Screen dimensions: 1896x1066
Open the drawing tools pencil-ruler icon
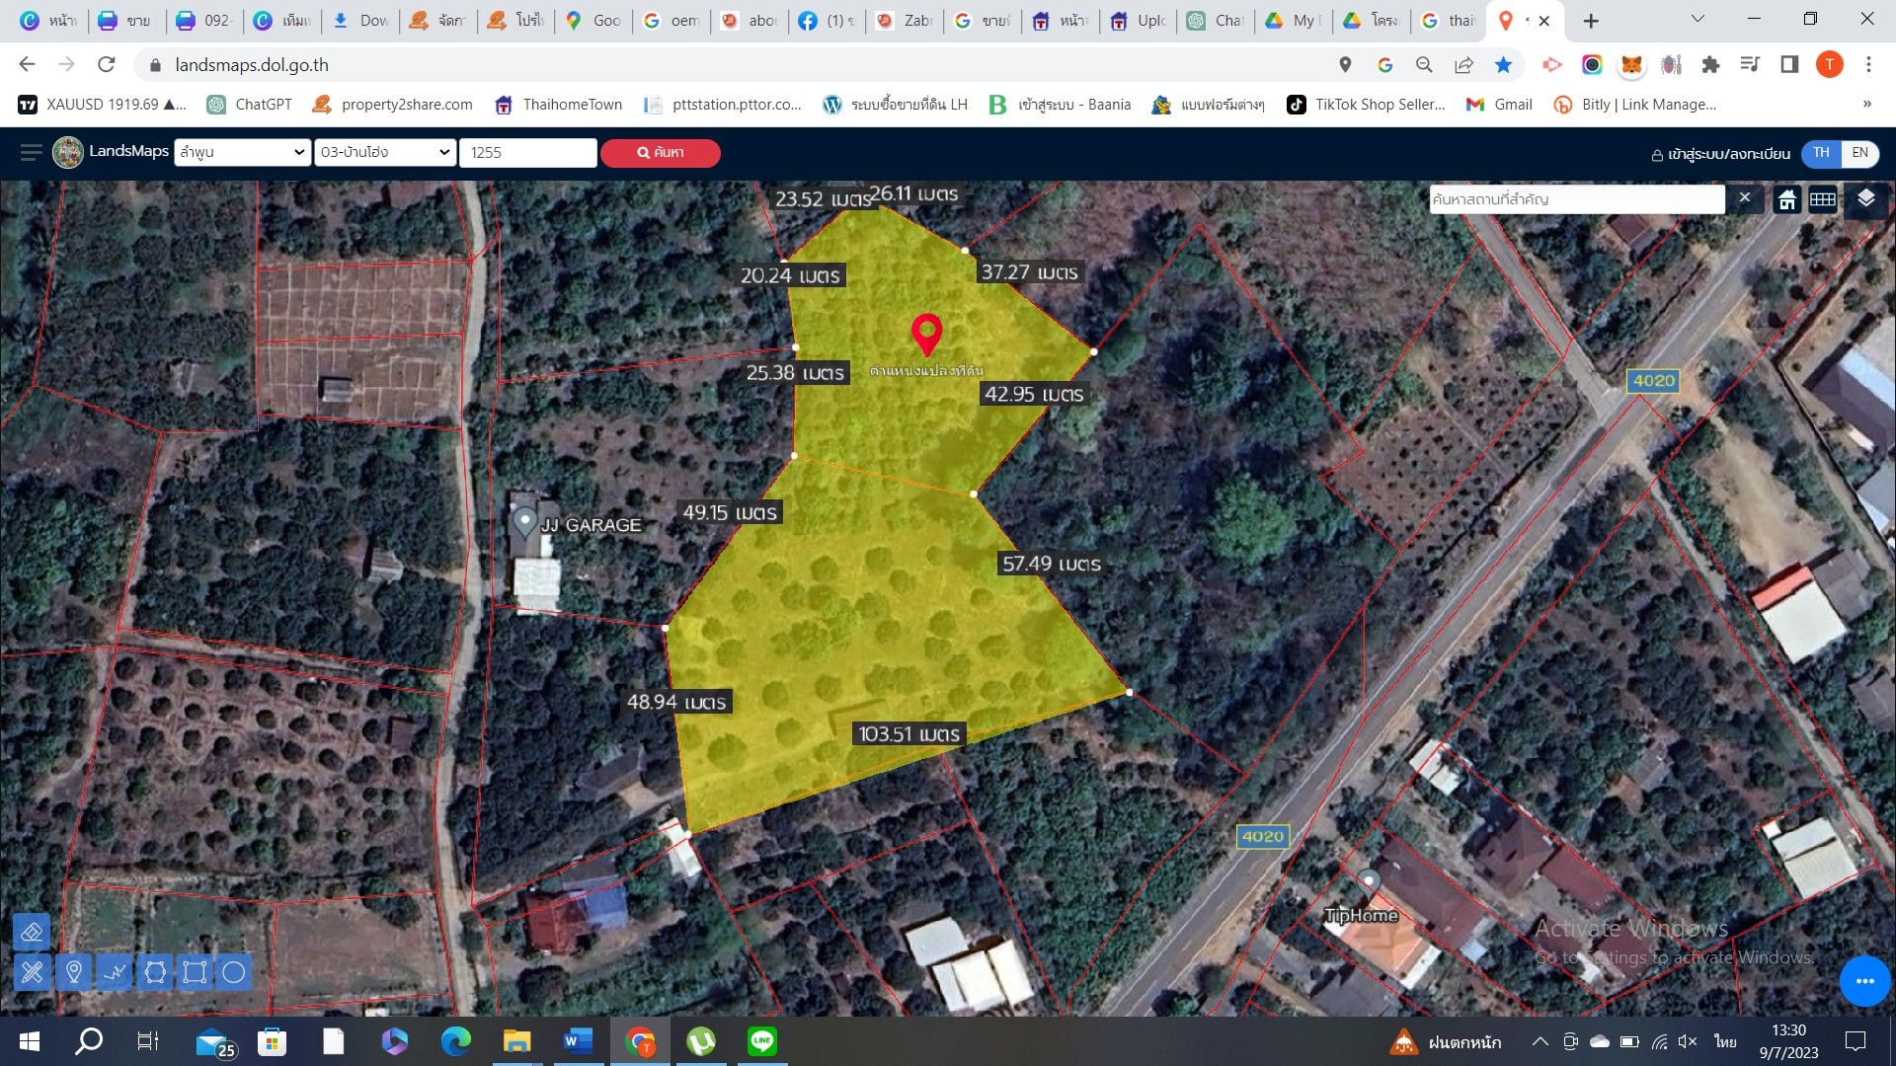click(x=32, y=972)
